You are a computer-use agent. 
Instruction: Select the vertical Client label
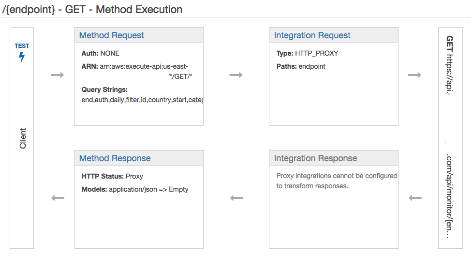pyautogui.click(x=23, y=138)
